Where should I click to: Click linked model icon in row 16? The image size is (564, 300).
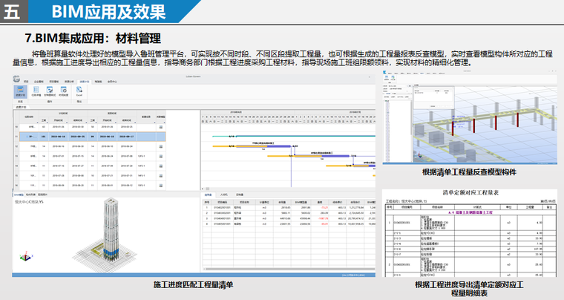160,185
